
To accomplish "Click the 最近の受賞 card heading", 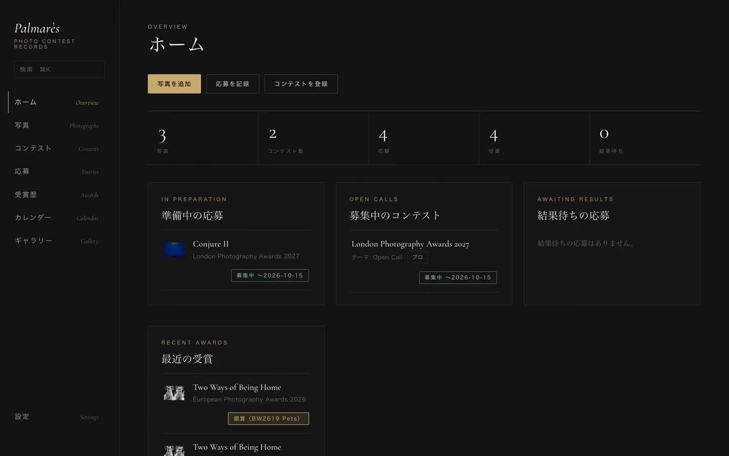I will (187, 359).
